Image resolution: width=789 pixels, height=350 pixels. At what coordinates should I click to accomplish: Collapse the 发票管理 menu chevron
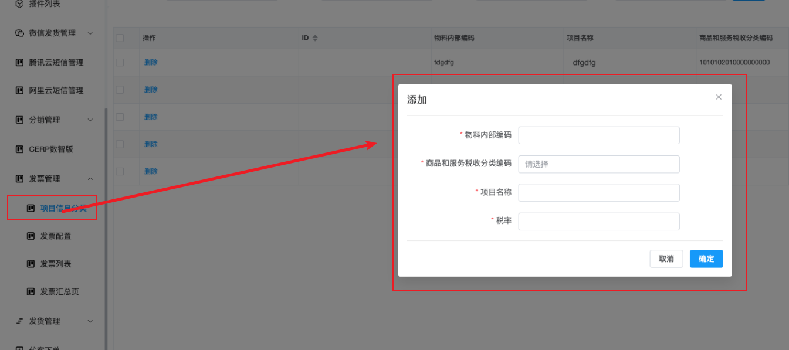(x=90, y=179)
